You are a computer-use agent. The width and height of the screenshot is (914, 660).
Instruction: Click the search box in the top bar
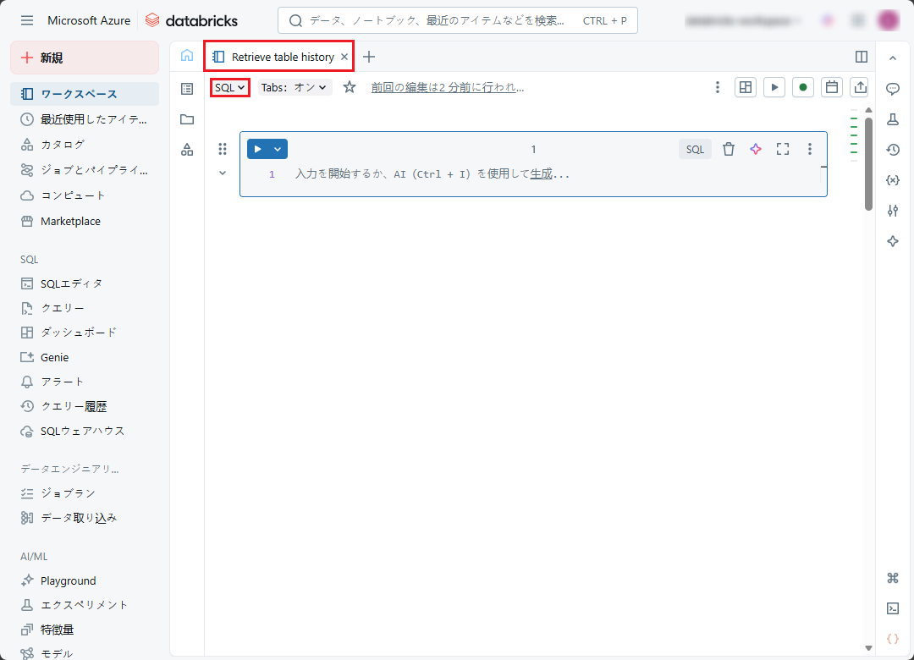457,20
